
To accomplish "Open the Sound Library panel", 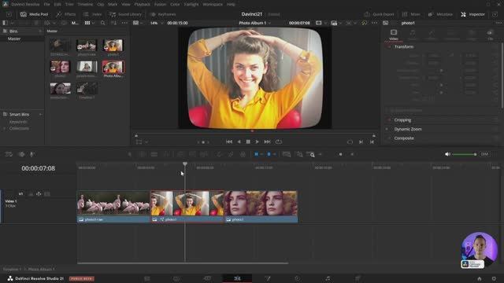I will pos(125,14).
